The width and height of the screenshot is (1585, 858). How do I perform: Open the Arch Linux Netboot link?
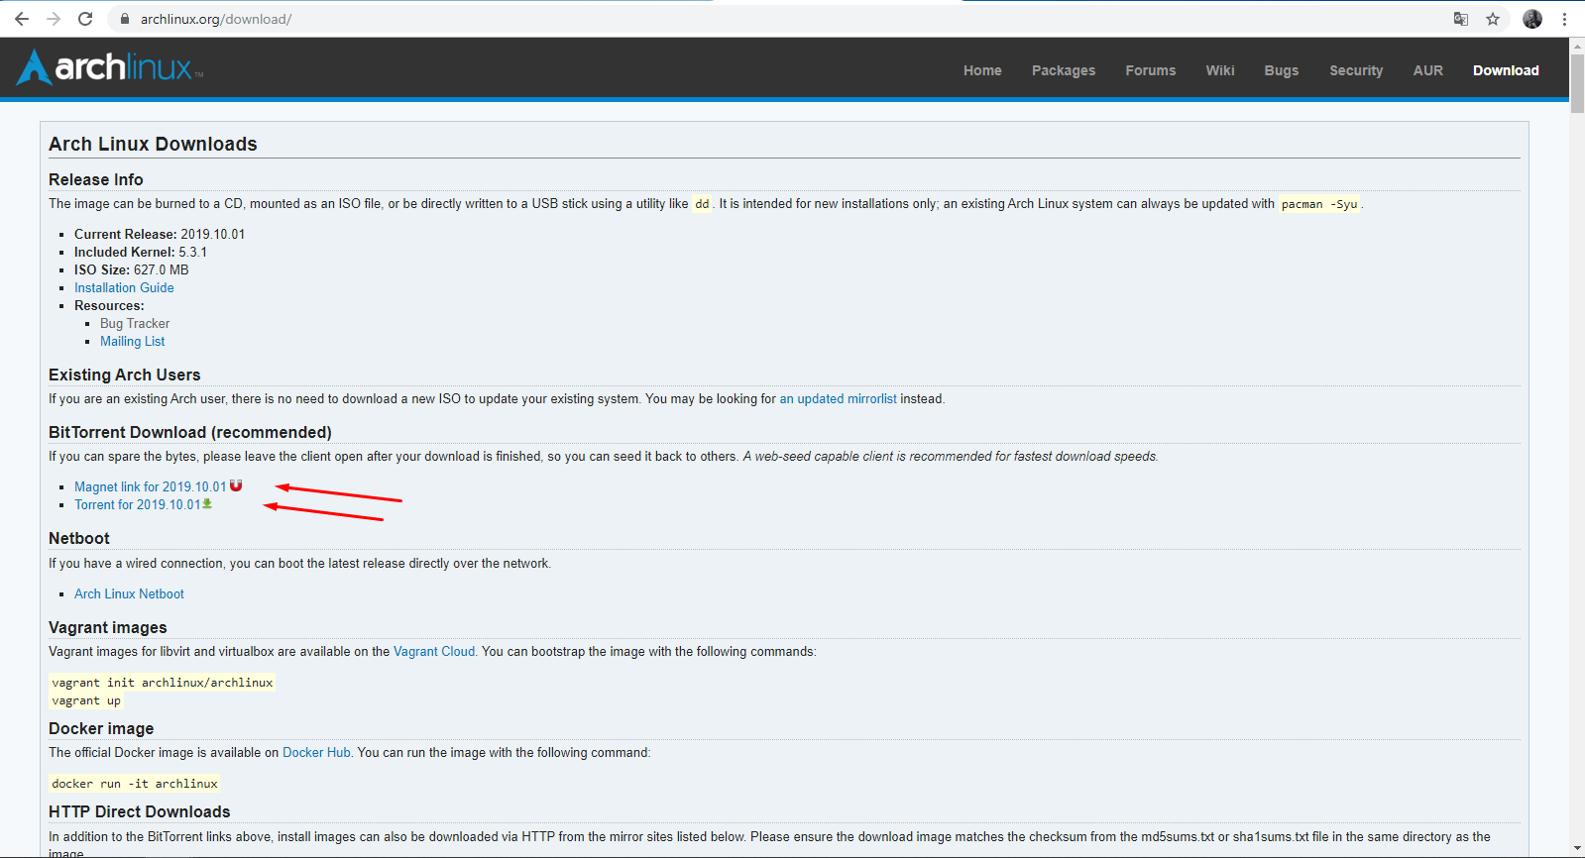(x=129, y=593)
